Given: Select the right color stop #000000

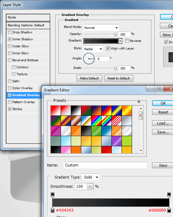Looking at the screenshot, I should [x=169, y=210].
